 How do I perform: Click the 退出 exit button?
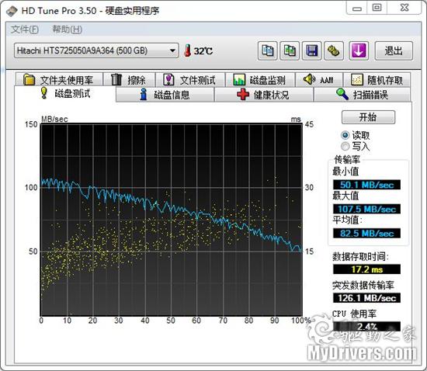click(394, 50)
